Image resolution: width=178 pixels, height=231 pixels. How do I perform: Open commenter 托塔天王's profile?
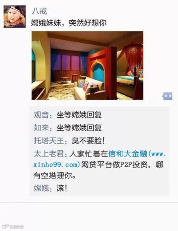[49, 141]
